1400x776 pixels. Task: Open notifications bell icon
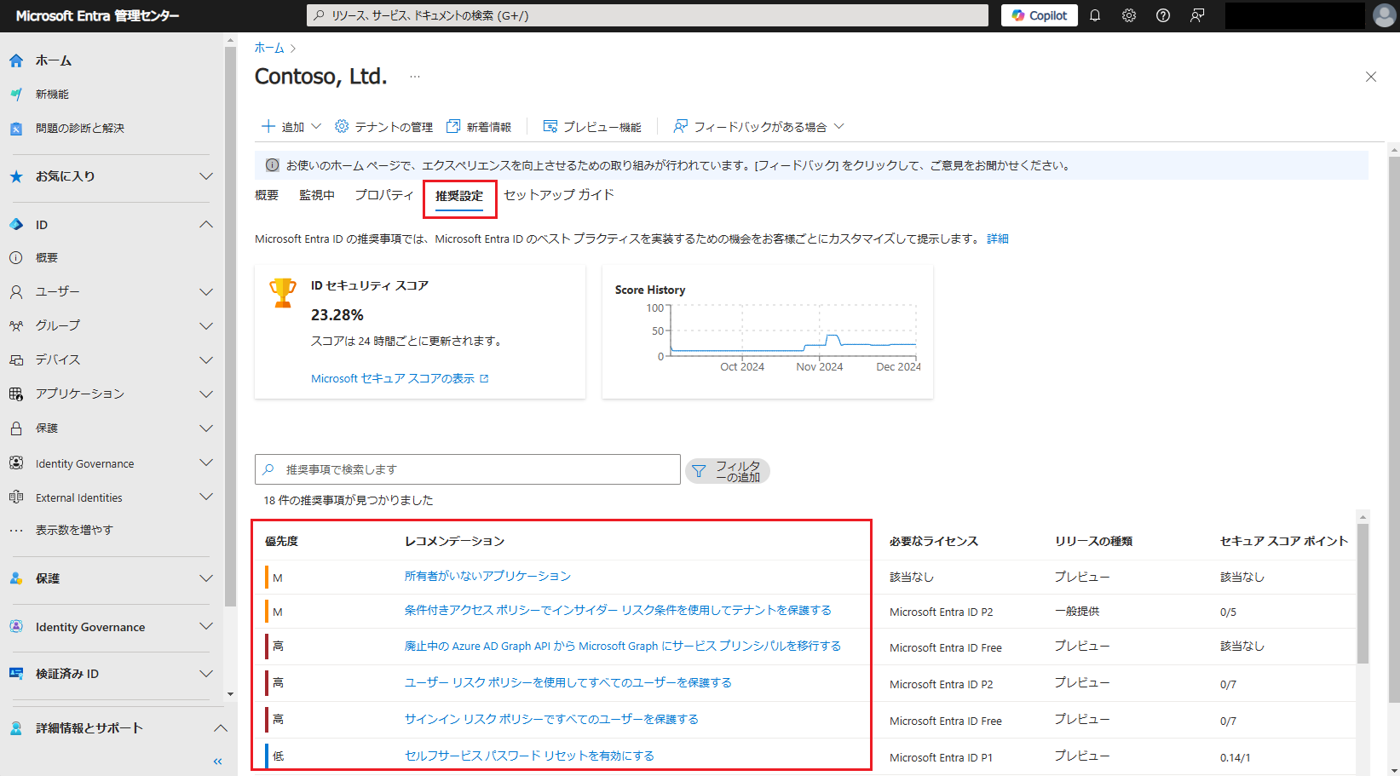click(1095, 15)
